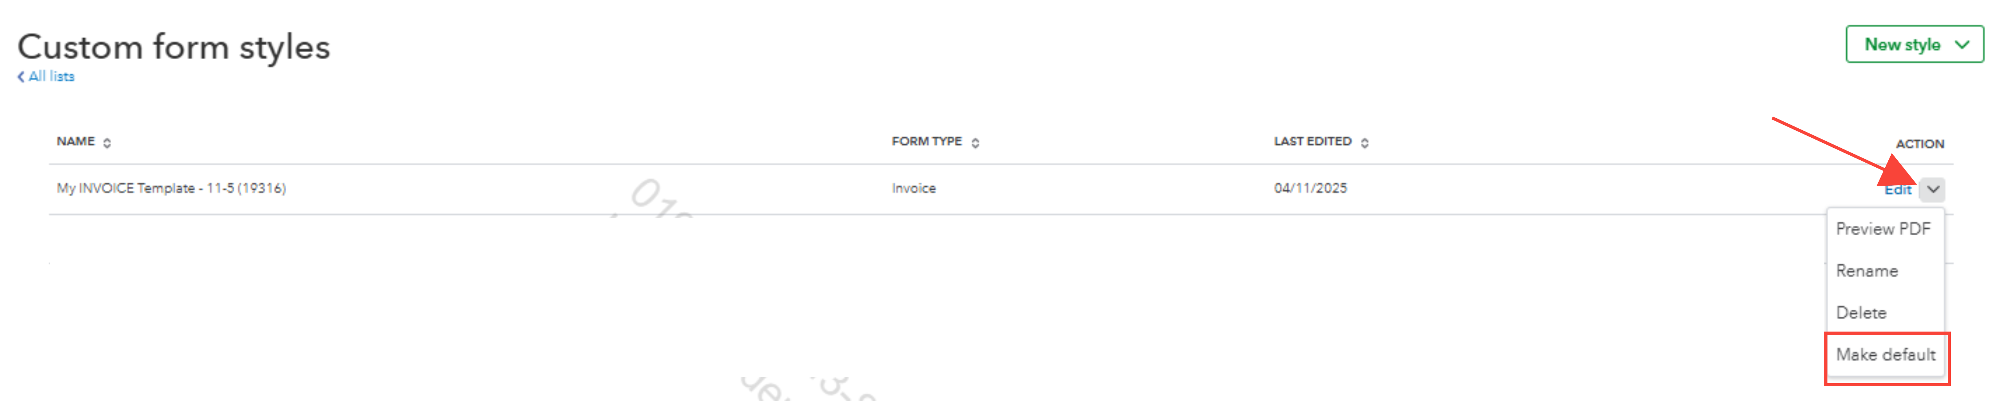Click the Edit link for the invoice template

pyautogui.click(x=1897, y=190)
